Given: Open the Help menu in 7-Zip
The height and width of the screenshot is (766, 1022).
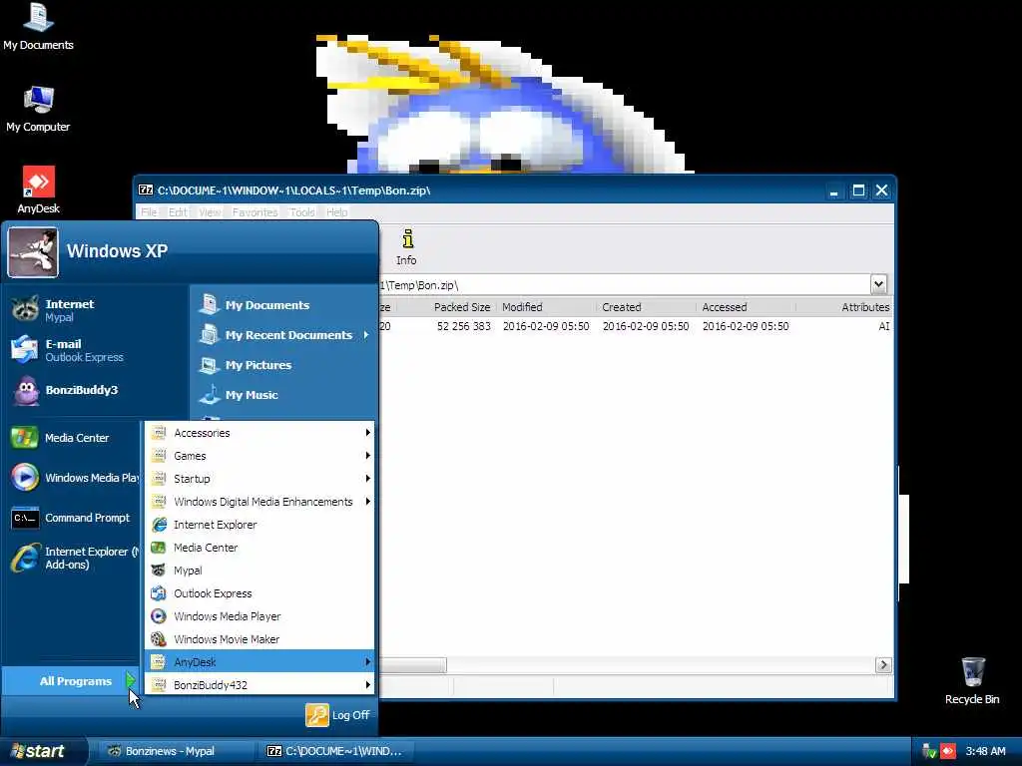Looking at the screenshot, I should [x=337, y=212].
